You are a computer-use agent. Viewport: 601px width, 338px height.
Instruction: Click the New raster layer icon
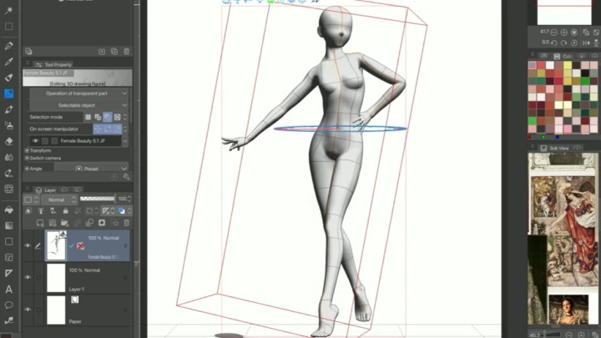point(40,223)
